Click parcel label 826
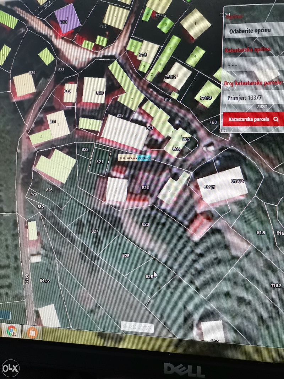The width and height of the screenshot is (284, 379). [x=34, y=194]
